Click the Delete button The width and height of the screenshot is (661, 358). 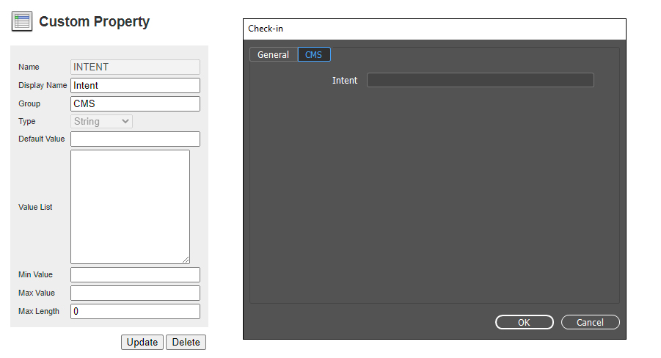click(x=186, y=343)
